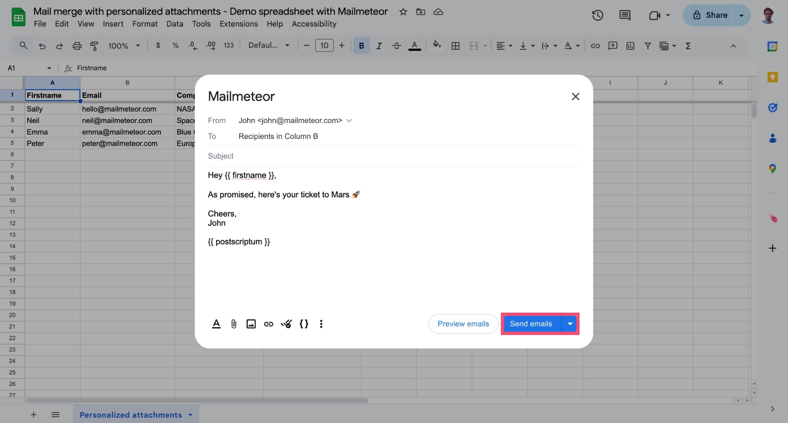788x423 pixels.
Task: Increase font size plus button
Action: tap(341, 45)
